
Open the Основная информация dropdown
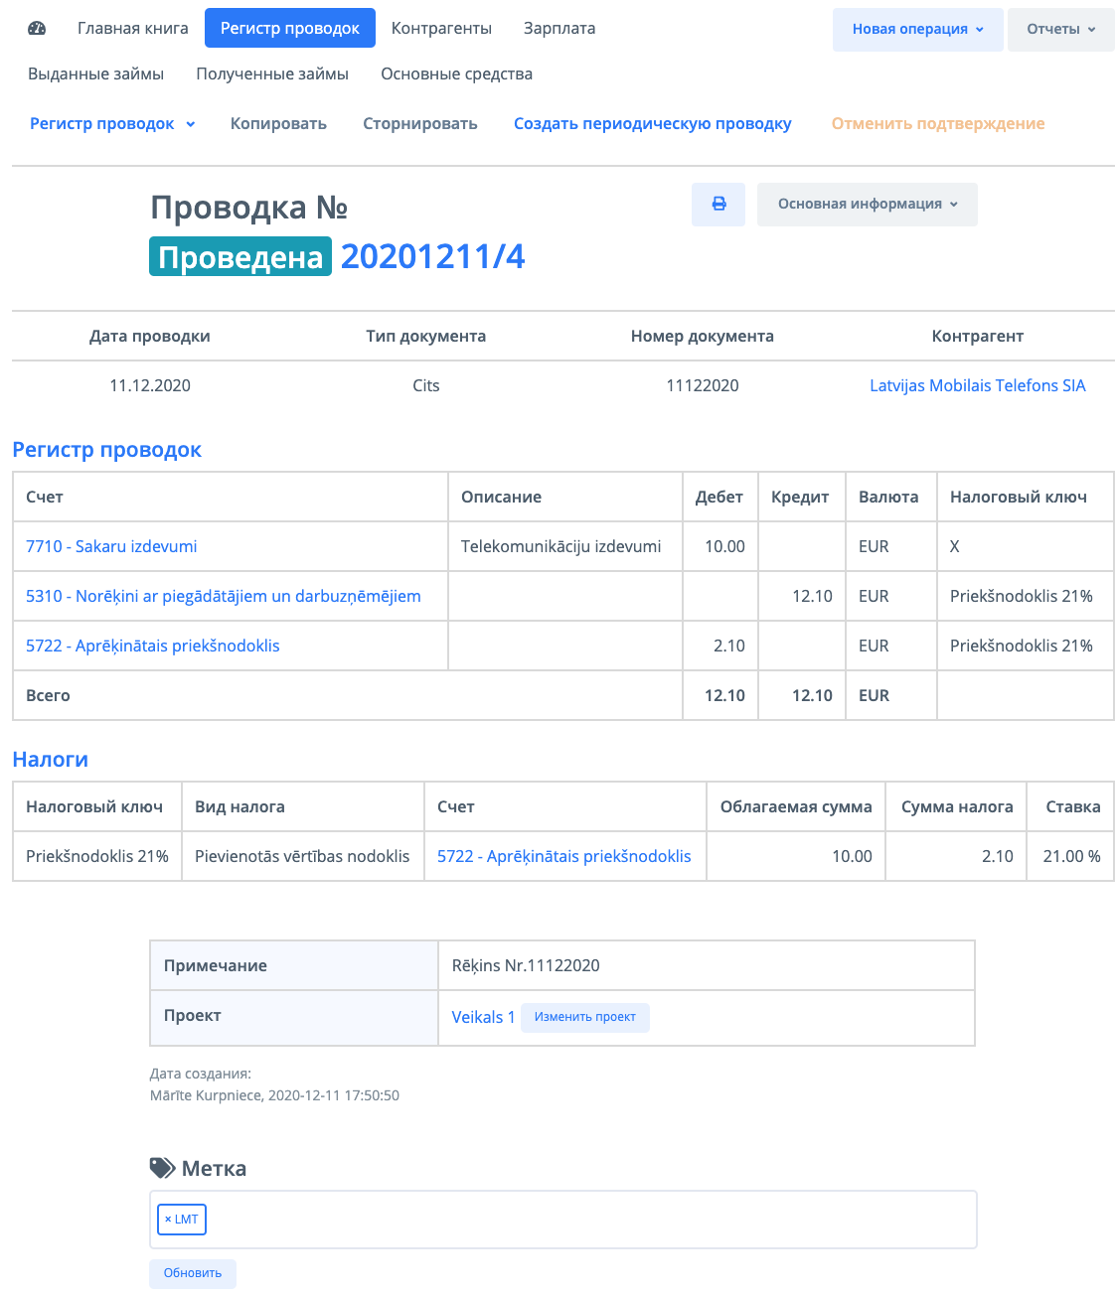coord(867,204)
